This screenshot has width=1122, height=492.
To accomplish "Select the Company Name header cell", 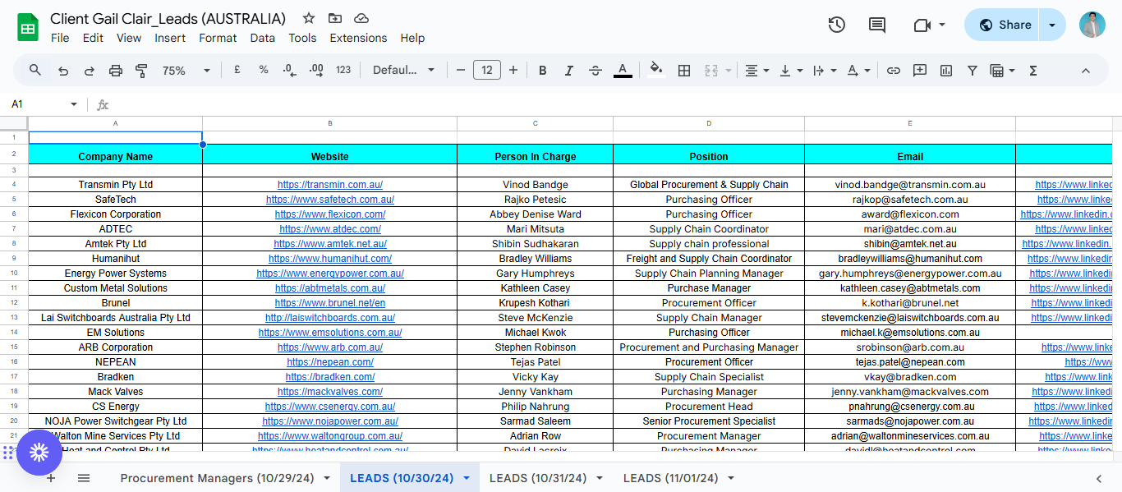I will click(116, 156).
